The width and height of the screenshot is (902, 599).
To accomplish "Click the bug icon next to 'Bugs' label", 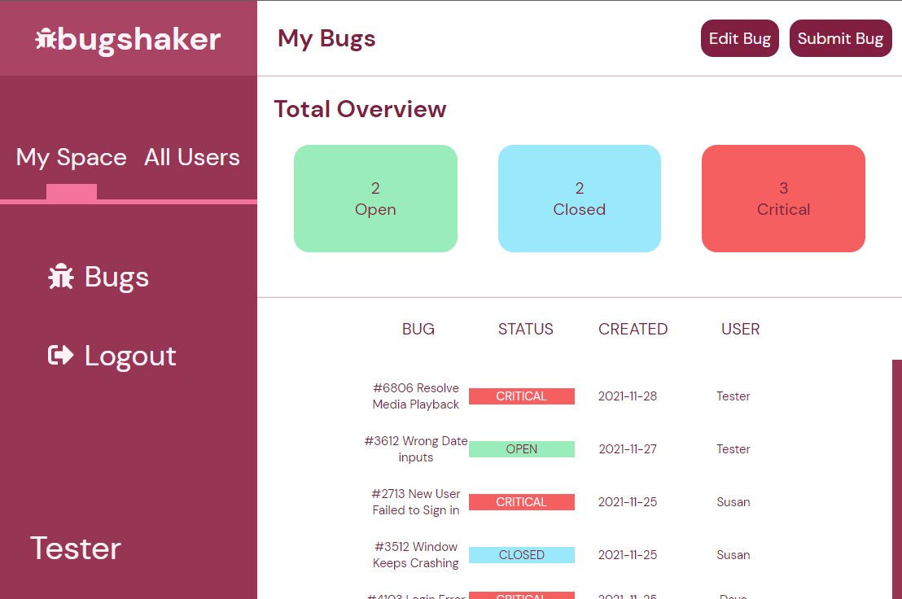I will coord(59,276).
